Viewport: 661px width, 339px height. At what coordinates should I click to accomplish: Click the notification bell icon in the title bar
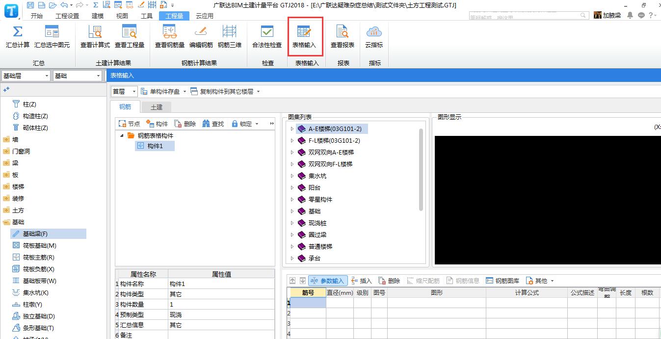[x=630, y=15]
